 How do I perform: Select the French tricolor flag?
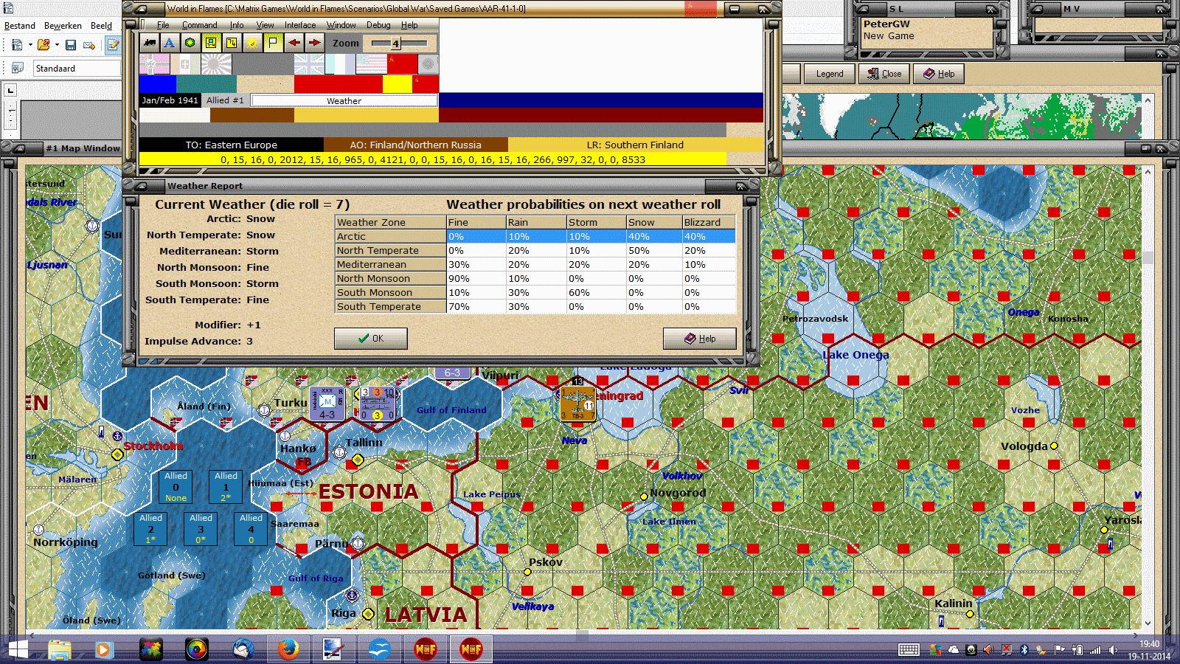click(x=340, y=64)
